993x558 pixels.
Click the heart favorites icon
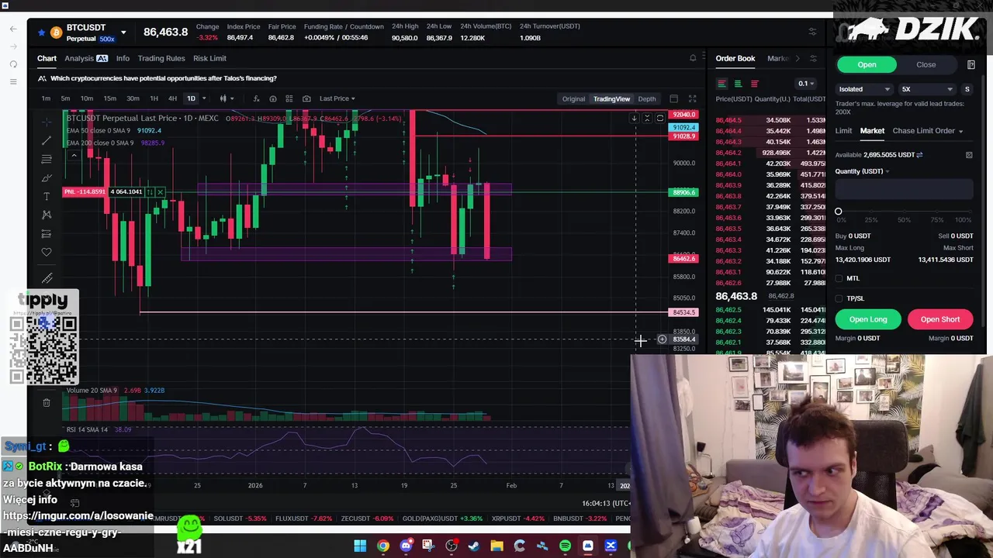tap(47, 252)
